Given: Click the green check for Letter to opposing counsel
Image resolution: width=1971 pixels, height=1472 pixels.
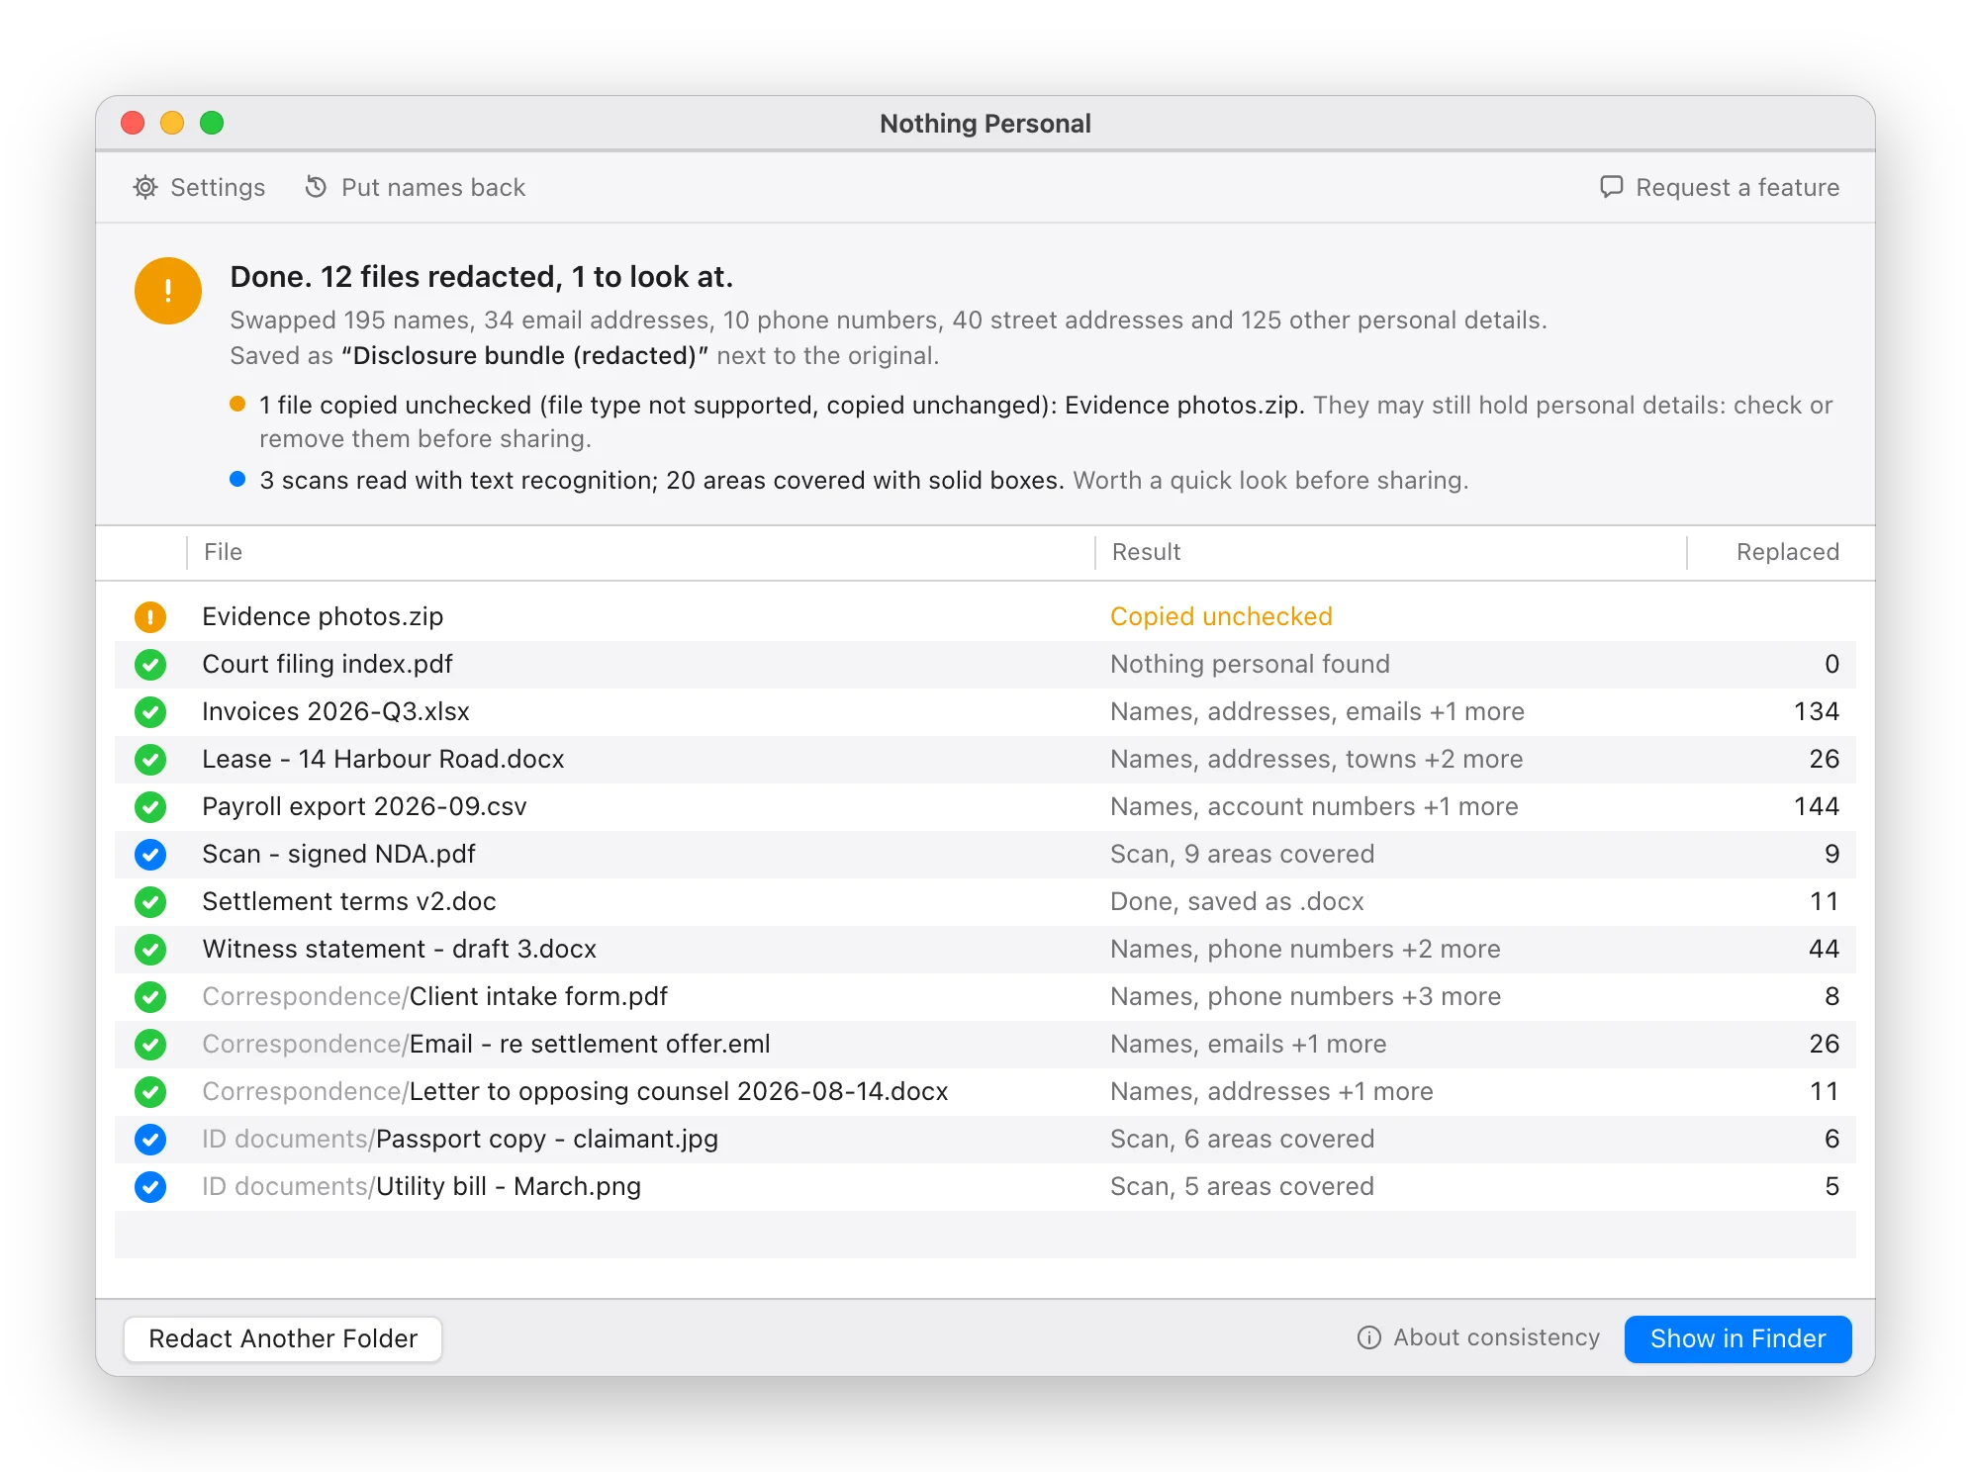Looking at the screenshot, I should (150, 1092).
